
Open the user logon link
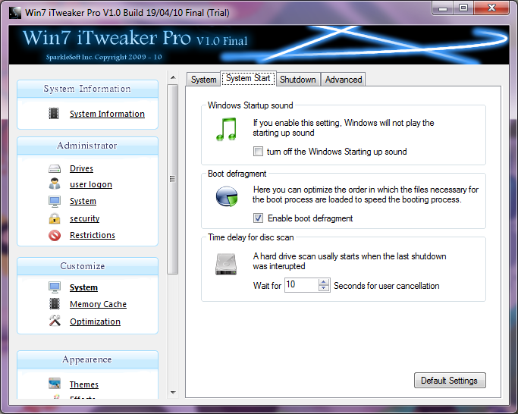point(91,184)
